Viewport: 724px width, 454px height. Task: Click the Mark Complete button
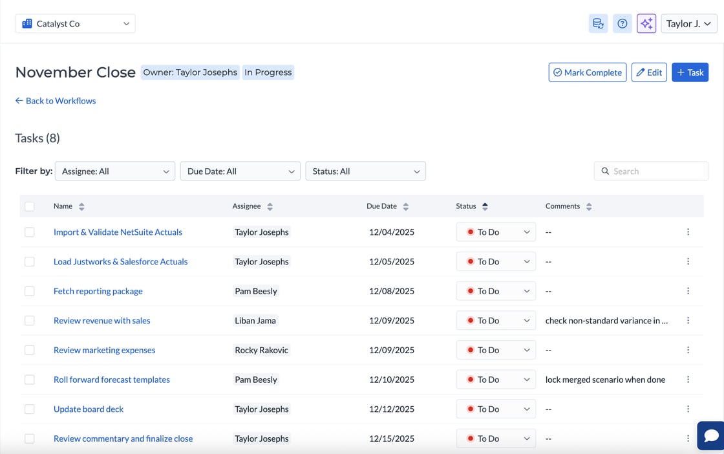pyautogui.click(x=587, y=72)
